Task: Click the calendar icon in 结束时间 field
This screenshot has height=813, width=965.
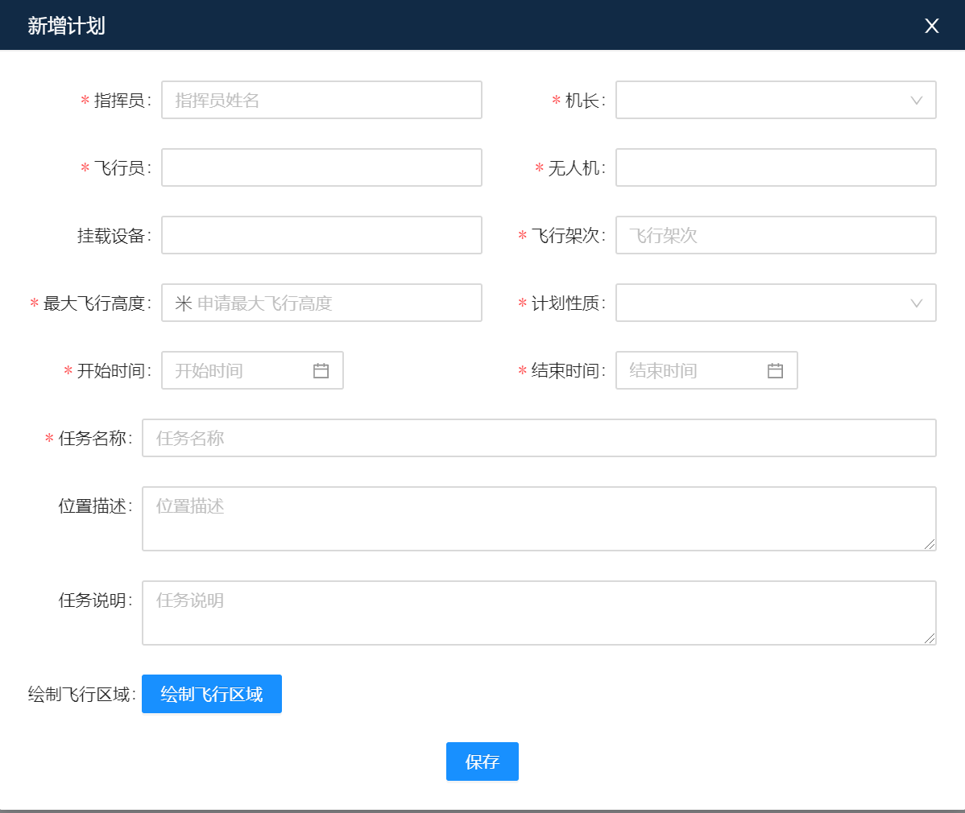Action: (x=775, y=370)
